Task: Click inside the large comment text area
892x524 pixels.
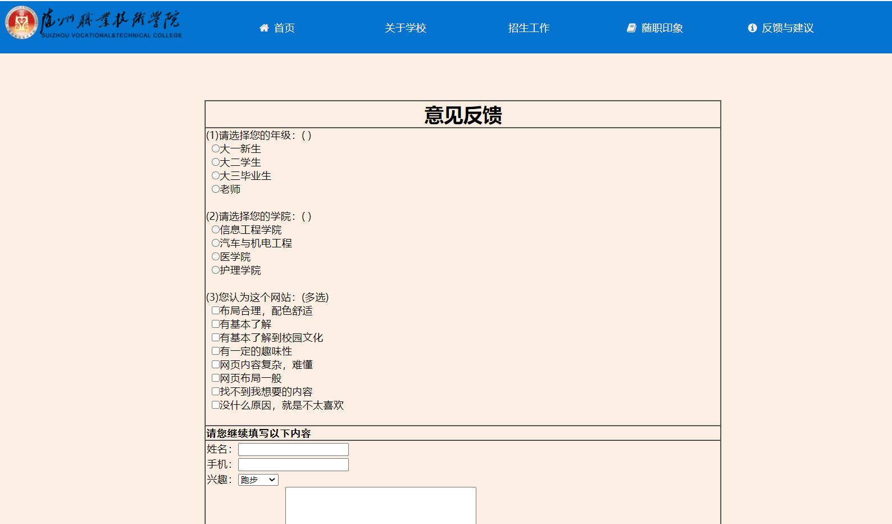Action: [380, 505]
